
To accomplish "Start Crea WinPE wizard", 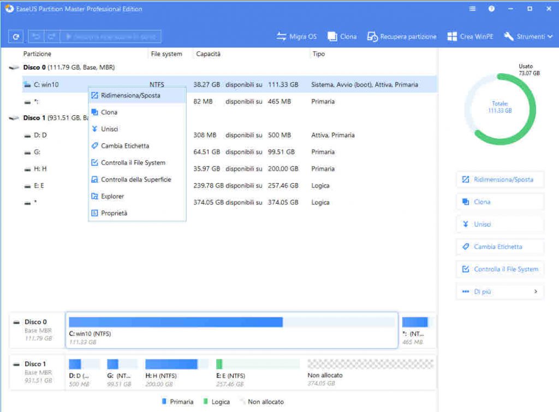I will 471,37.
